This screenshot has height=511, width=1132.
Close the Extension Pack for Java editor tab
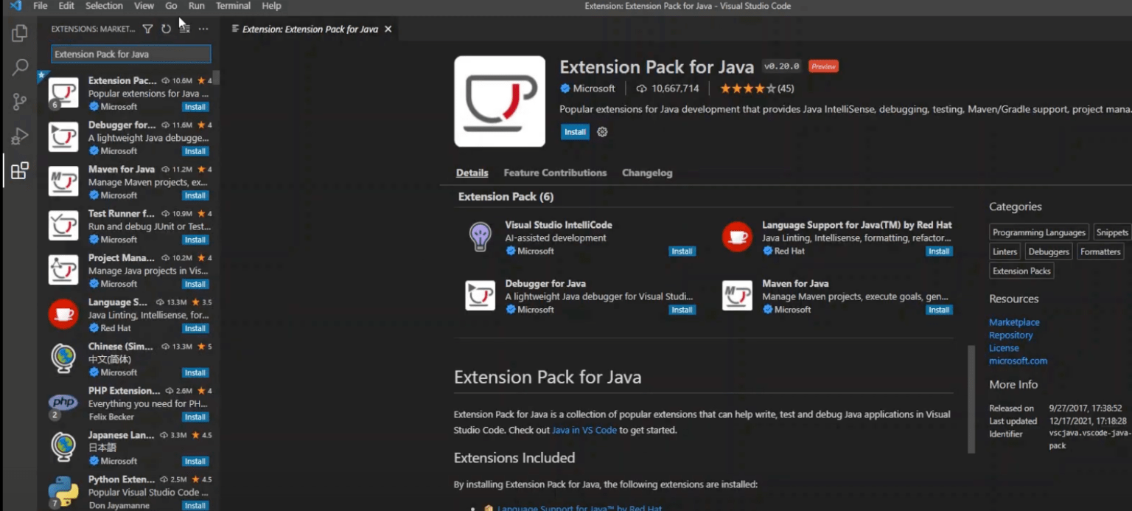[388, 29]
